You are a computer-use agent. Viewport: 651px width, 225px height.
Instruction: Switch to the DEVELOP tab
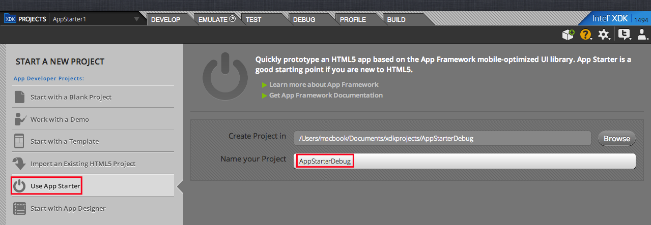click(166, 19)
